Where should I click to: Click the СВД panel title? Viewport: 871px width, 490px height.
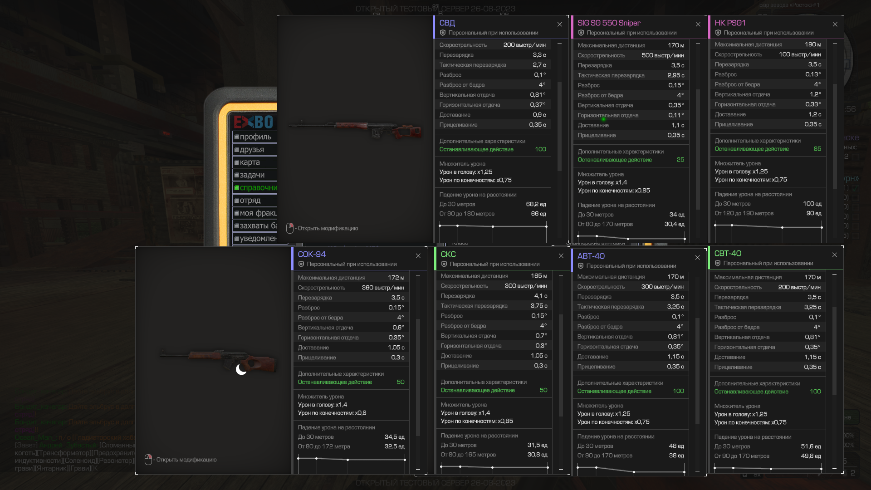click(x=447, y=23)
